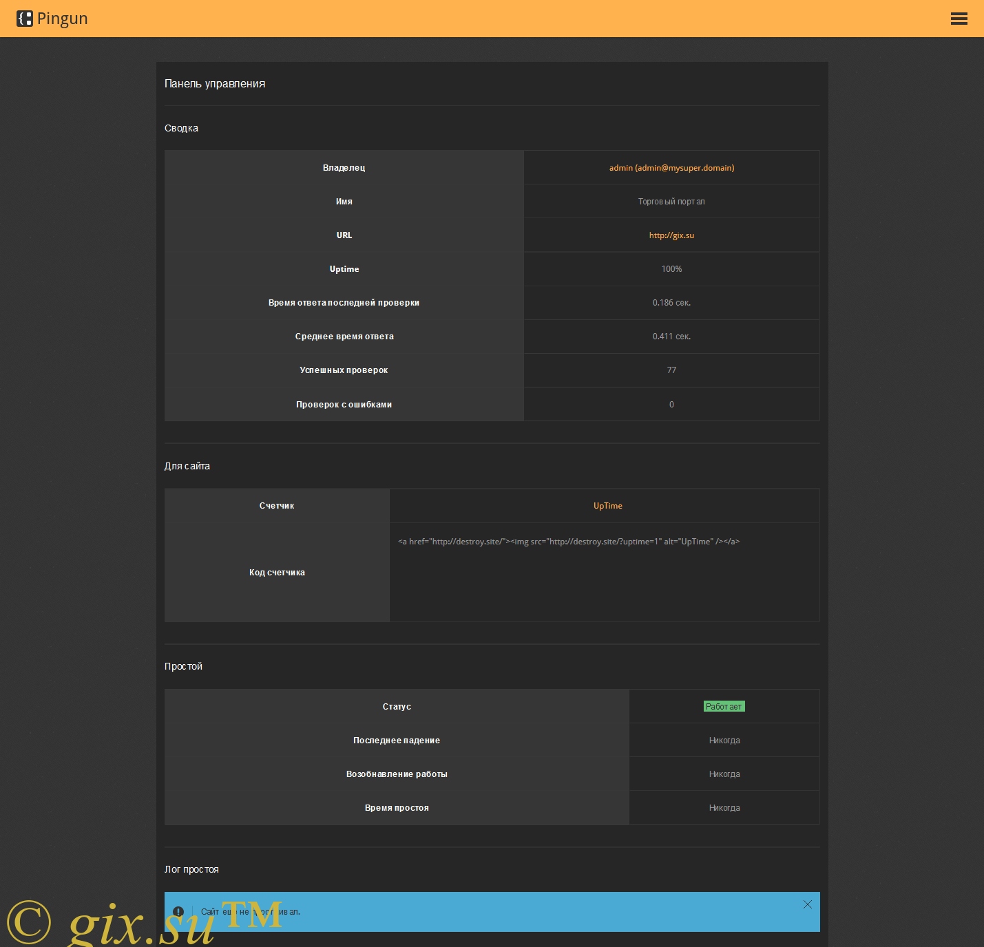Click the Возобнавление работы label

point(397,774)
